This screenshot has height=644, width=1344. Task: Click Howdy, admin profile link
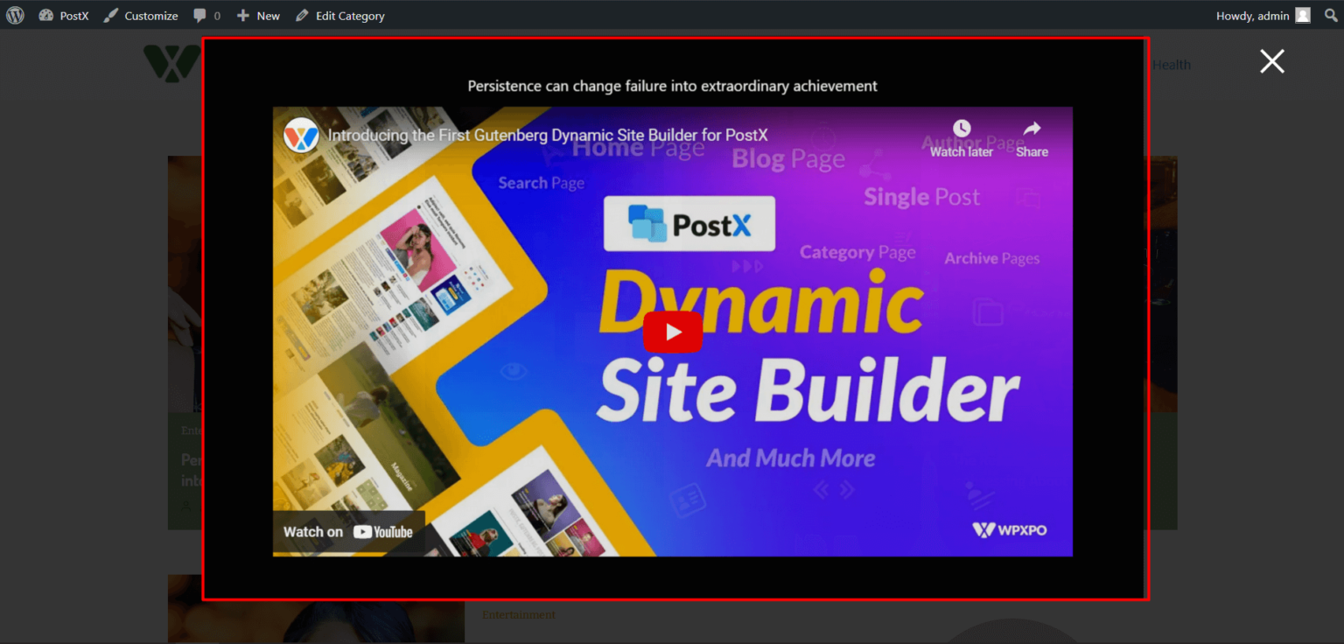click(x=1251, y=15)
